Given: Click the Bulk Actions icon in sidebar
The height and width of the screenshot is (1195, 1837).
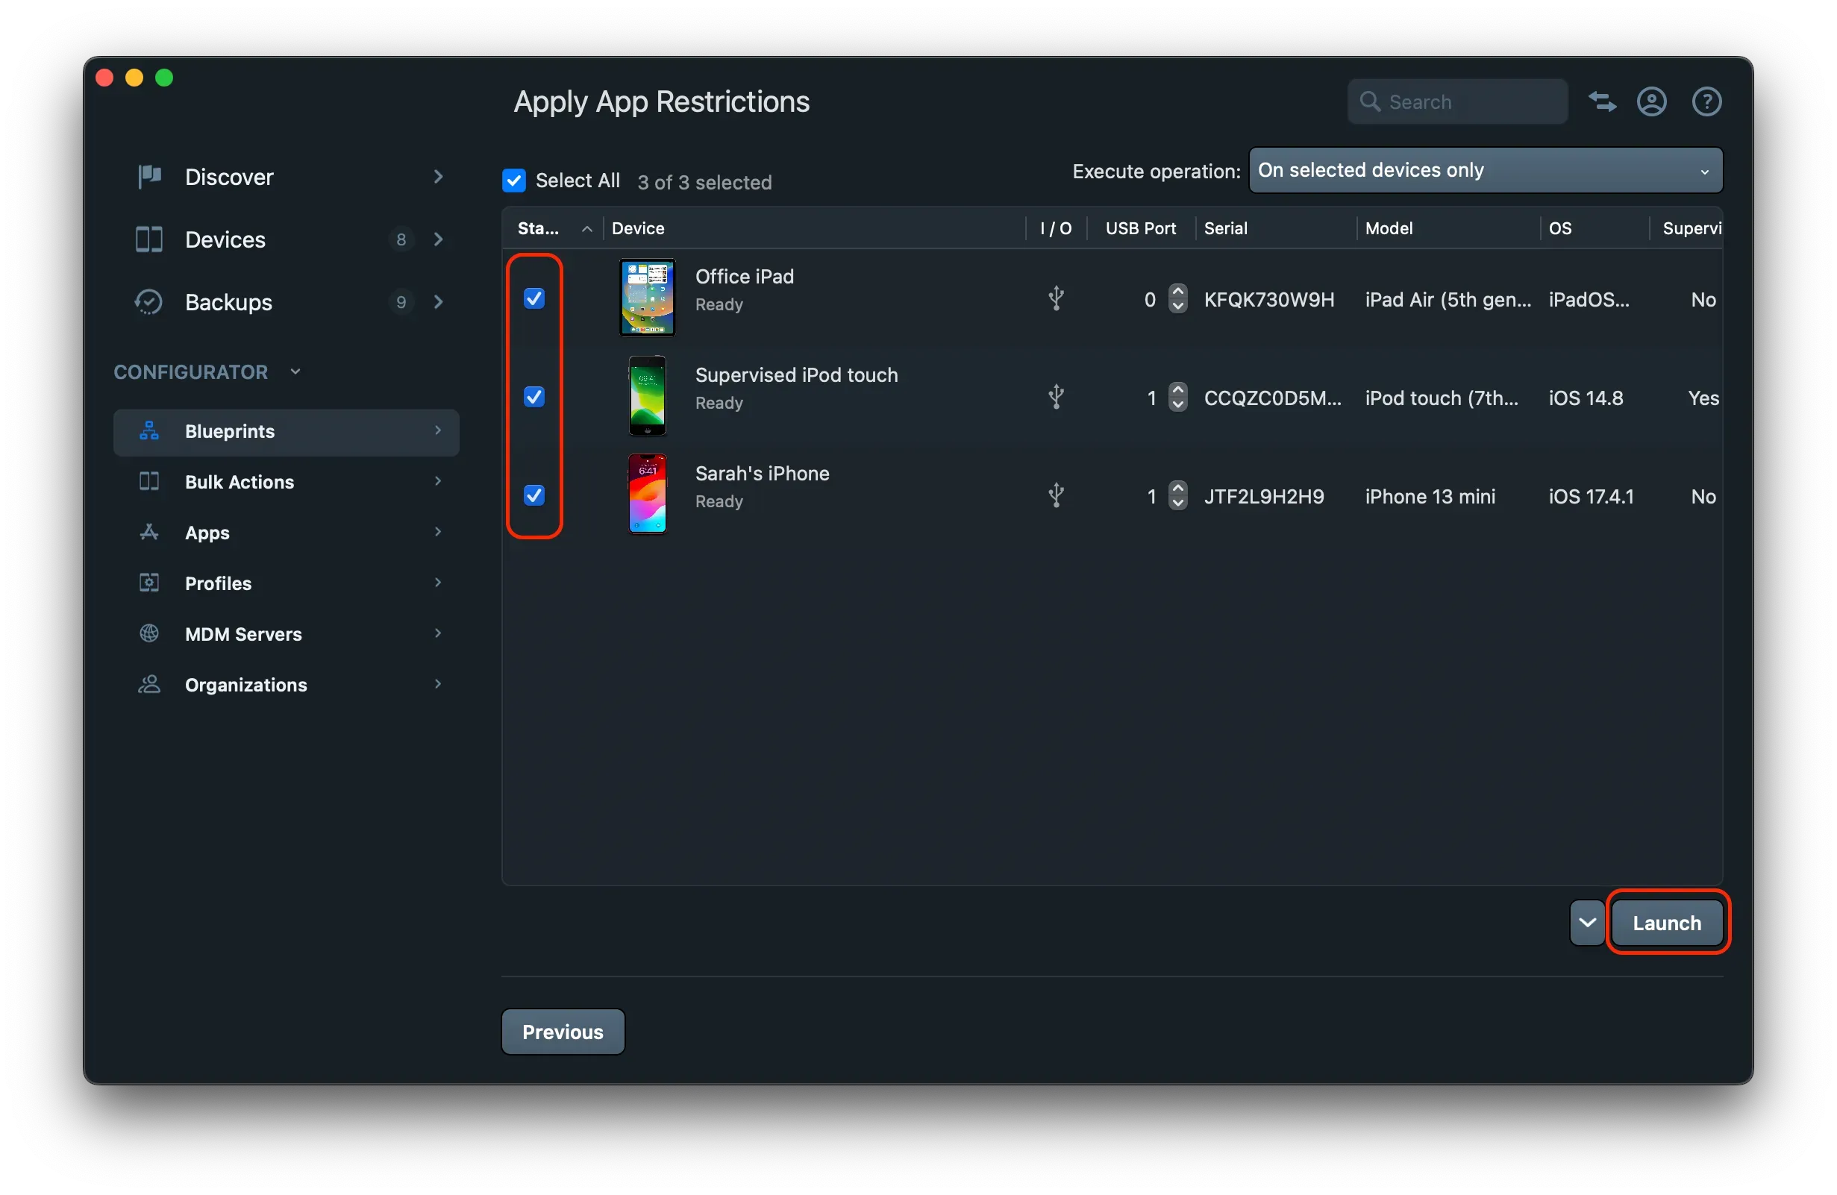Looking at the screenshot, I should [148, 481].
